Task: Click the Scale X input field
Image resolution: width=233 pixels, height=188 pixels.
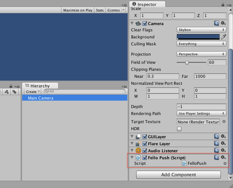Action: (152, 15)
